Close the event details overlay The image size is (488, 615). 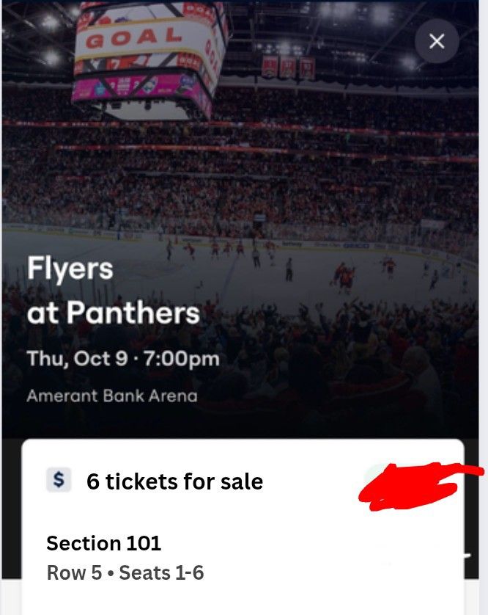437,41
